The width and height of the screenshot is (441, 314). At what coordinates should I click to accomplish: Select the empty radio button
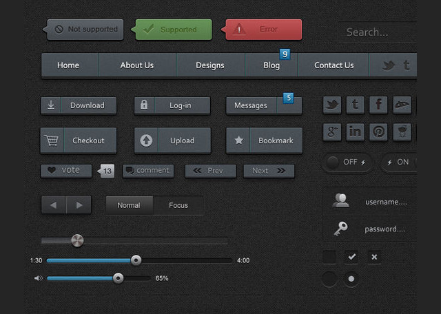click(x=329, y=279)
